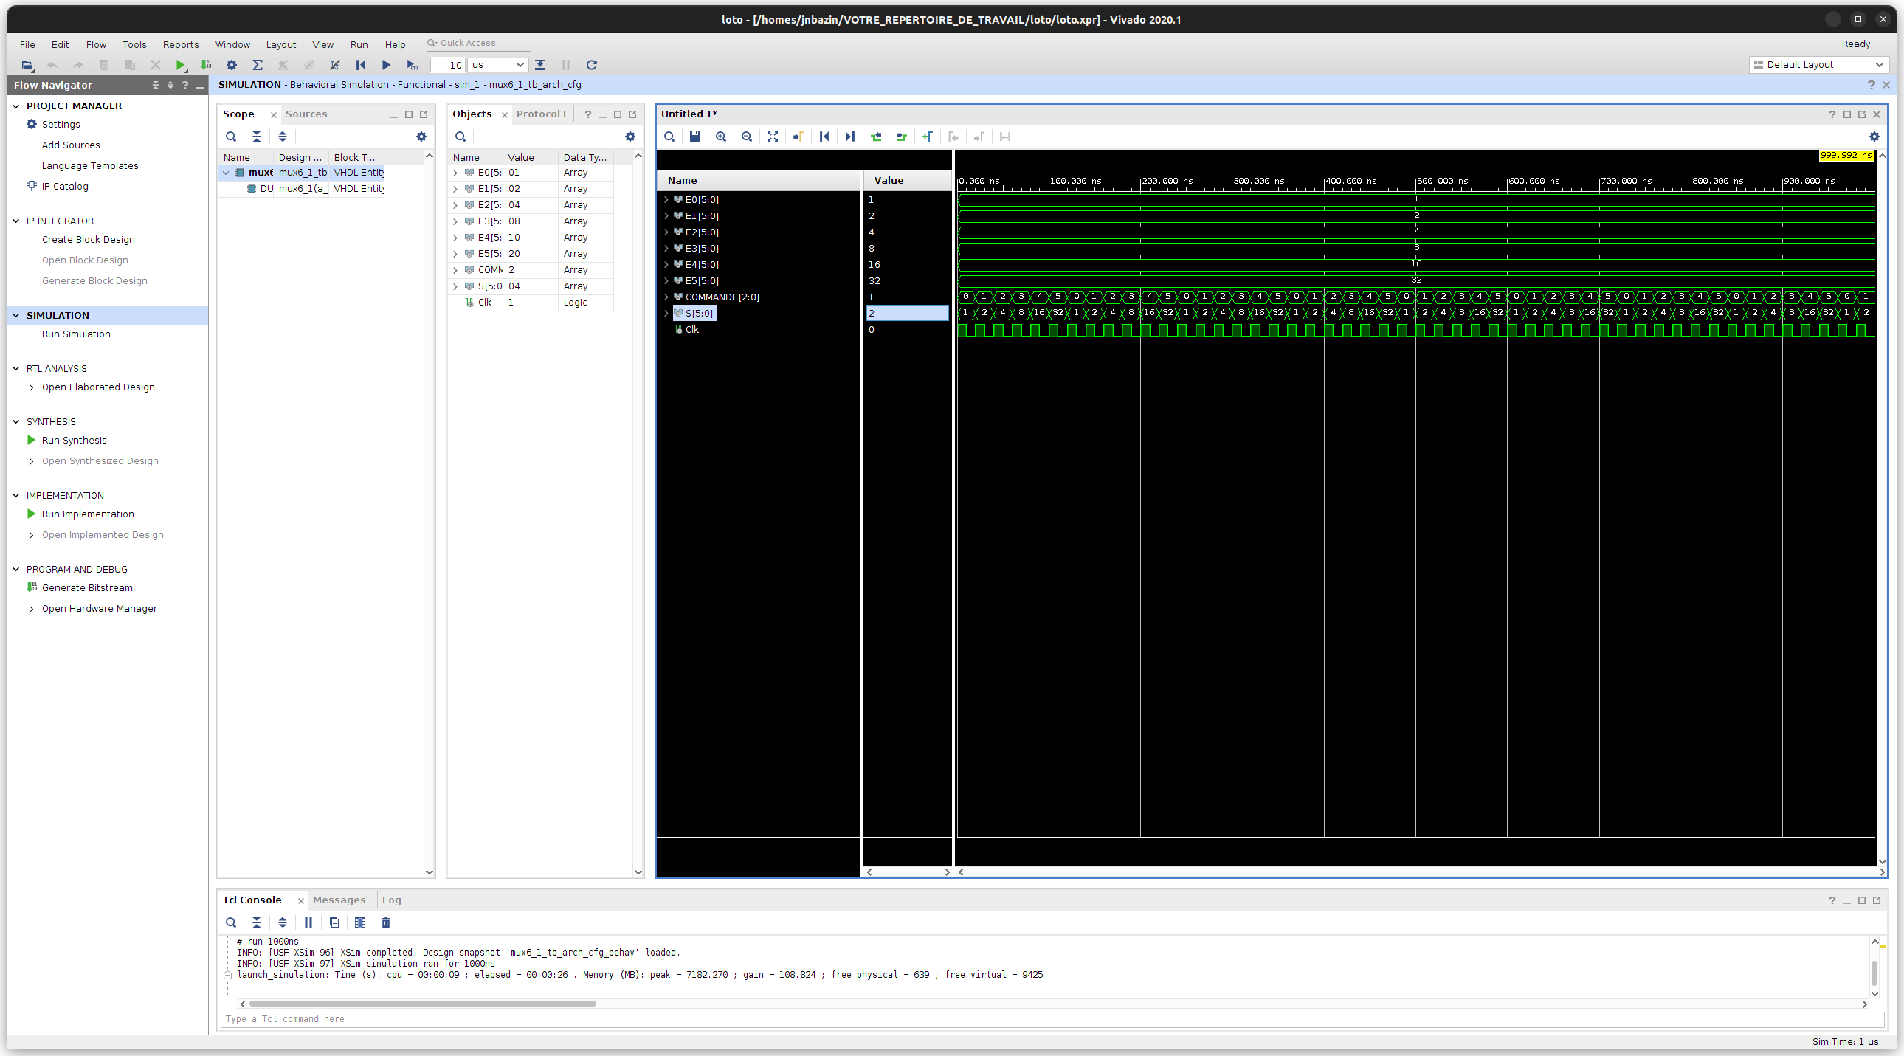Click search icon in Objects panel
Image resolution: width=1904 pixels, height=1056 pixels.
point(461,137)
